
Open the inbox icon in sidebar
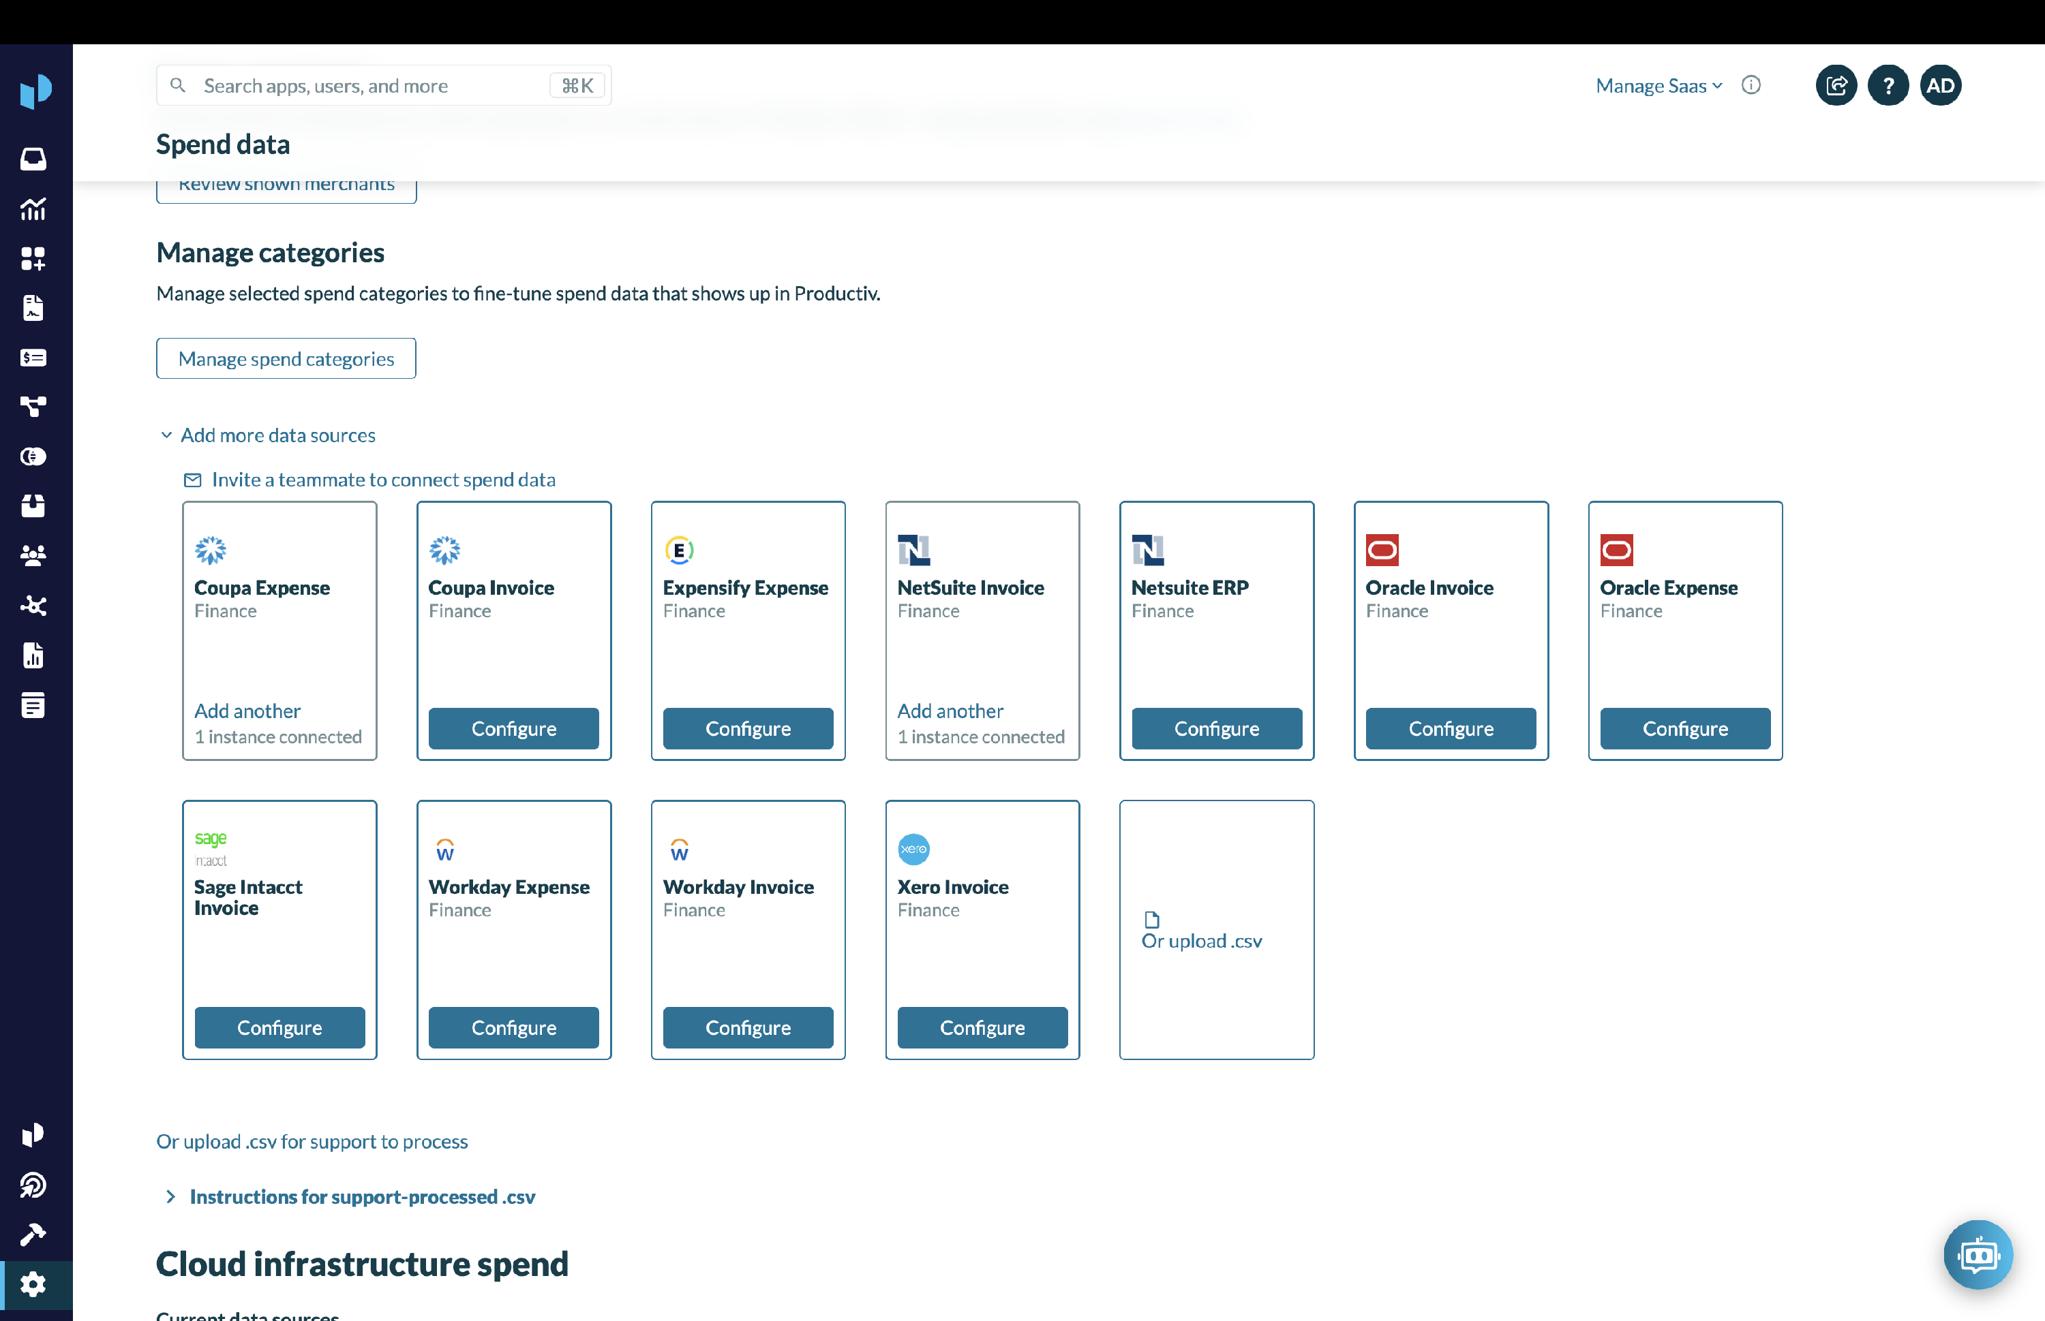coord(33,159)
